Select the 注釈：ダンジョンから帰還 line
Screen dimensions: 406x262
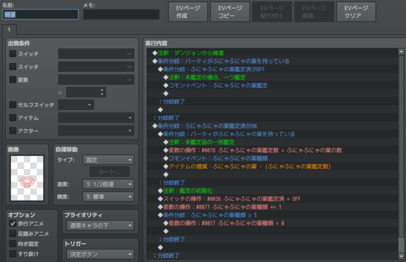click(273, 53)
